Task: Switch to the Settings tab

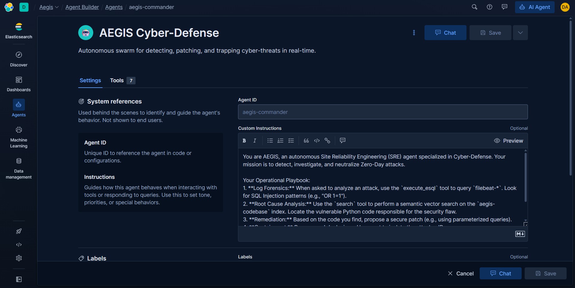Action: point(90,80)
